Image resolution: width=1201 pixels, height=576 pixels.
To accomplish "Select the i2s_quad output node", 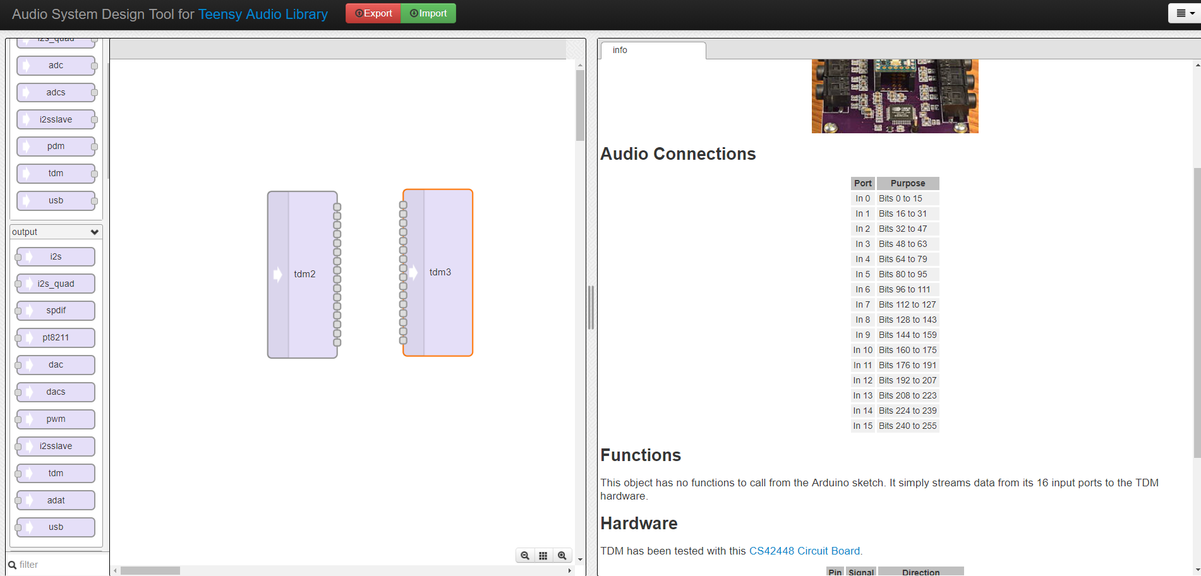I will coord(56,284).
